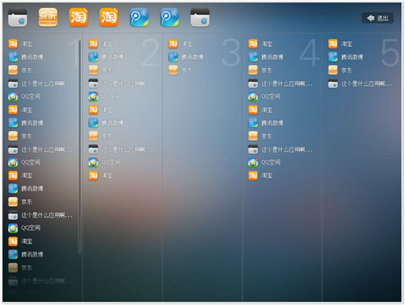Open the second 这个是什么应用啊… entry in column 4
Viewport: 405px width, 305px height.
[280, 149]
